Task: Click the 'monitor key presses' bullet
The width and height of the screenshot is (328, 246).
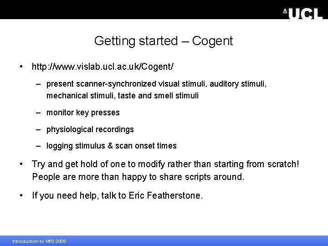Action: tap(83, 113)
